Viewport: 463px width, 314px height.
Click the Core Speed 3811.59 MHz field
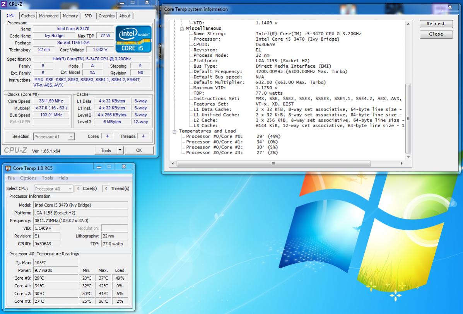51,101
